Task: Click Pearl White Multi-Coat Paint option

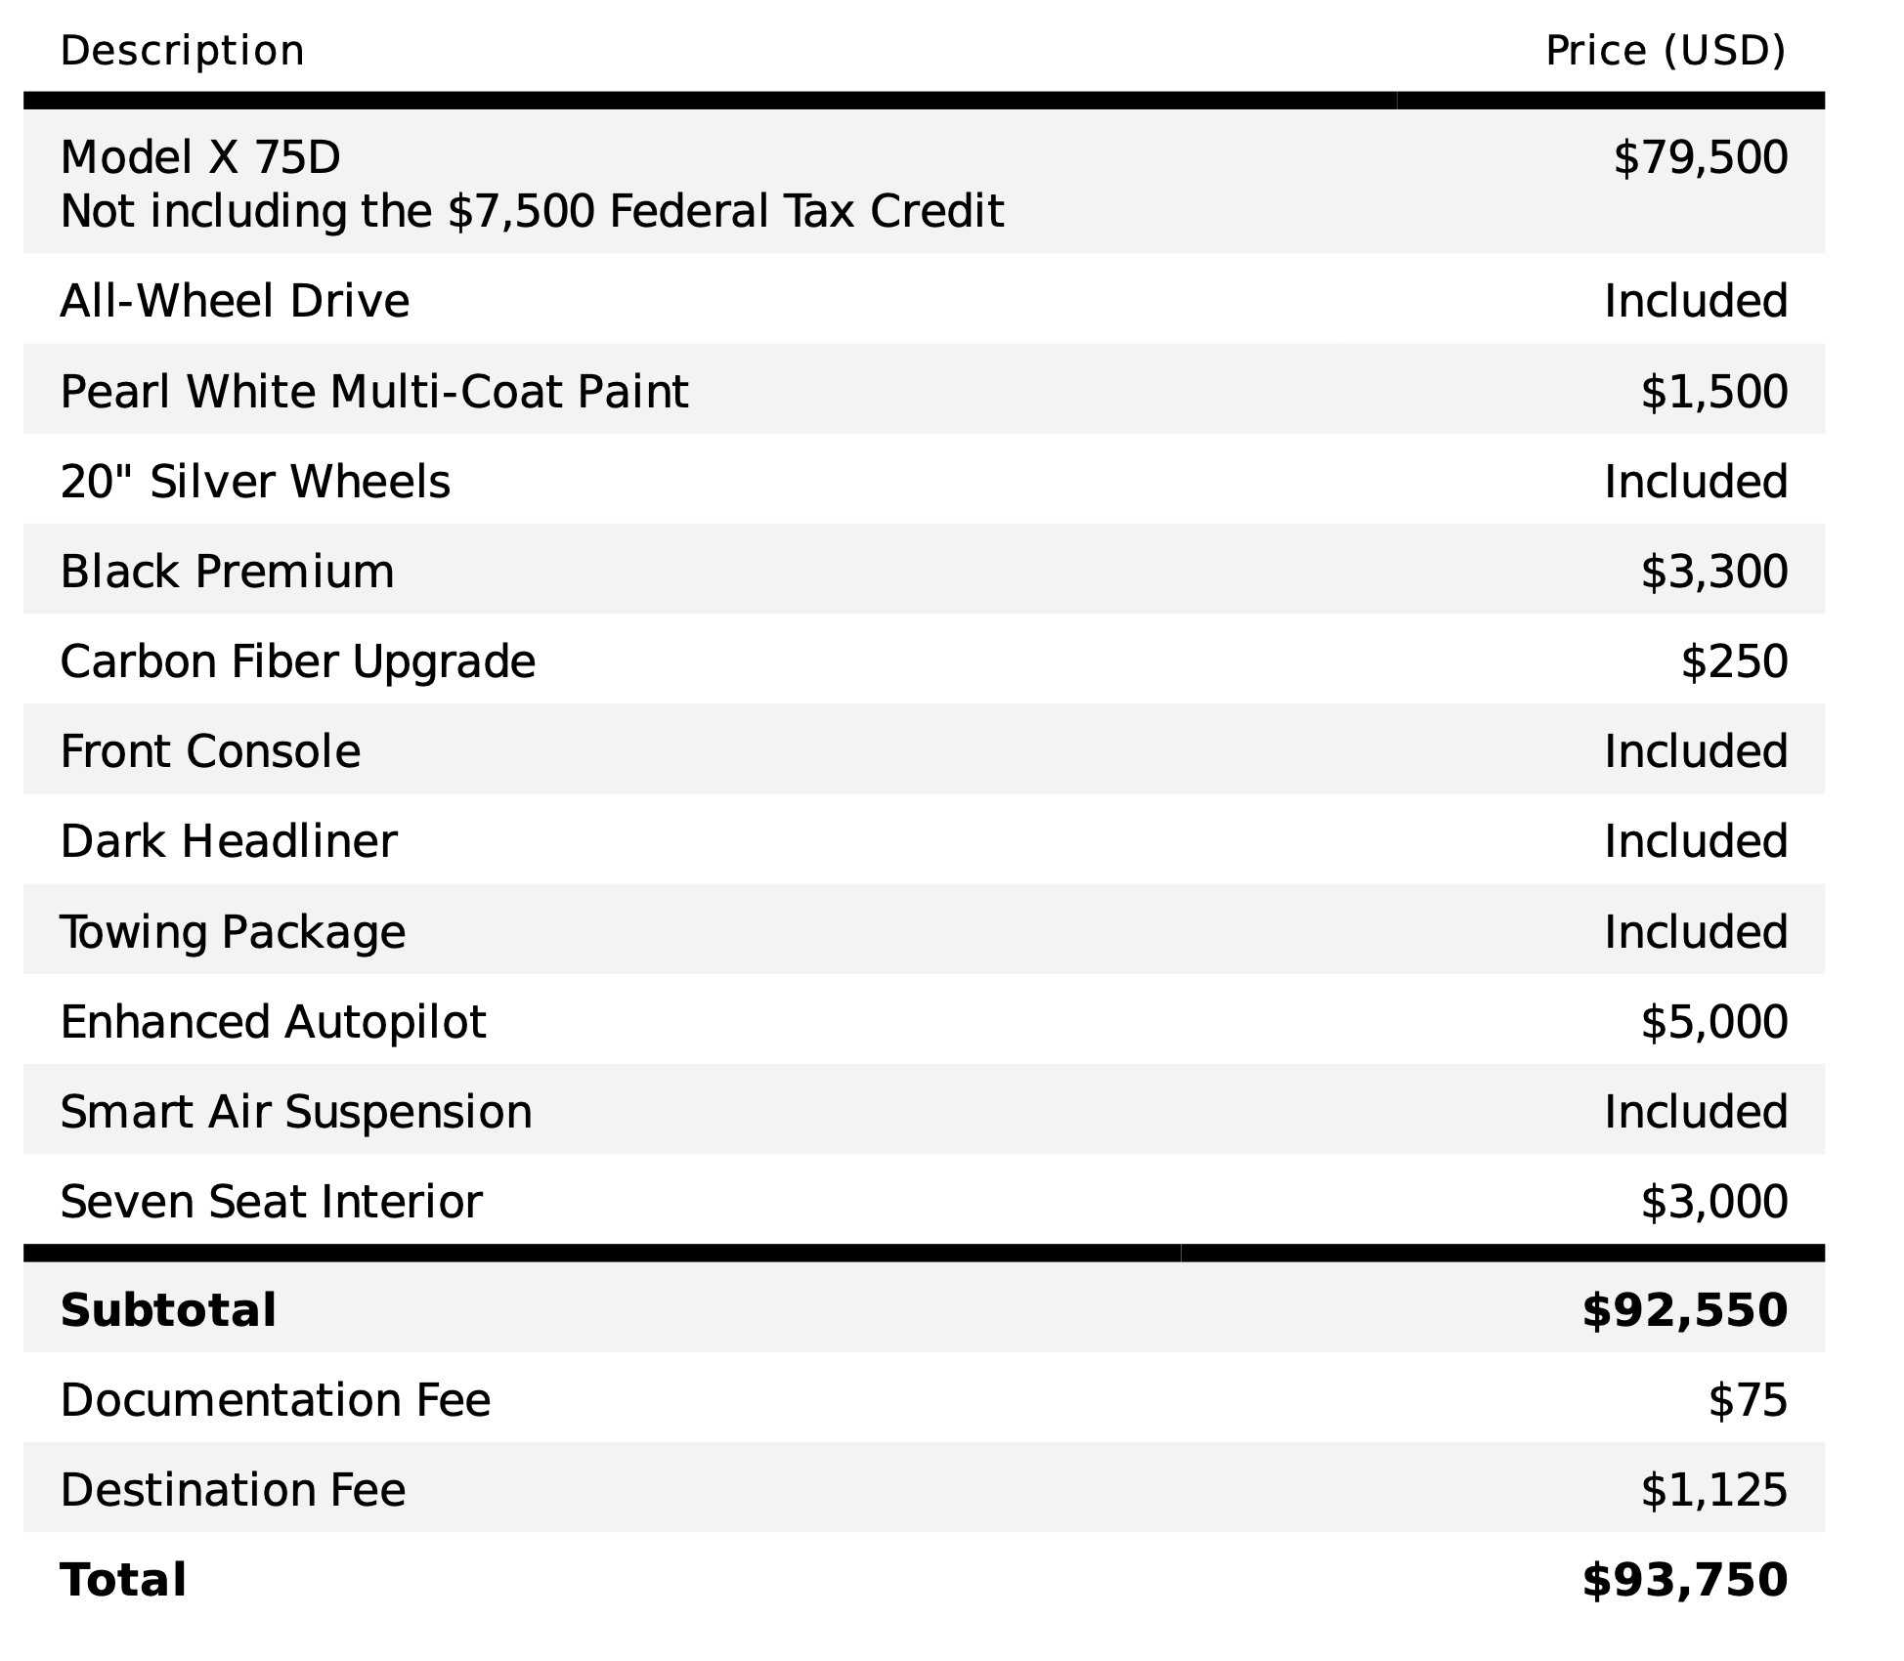Action: pos(374,391)
